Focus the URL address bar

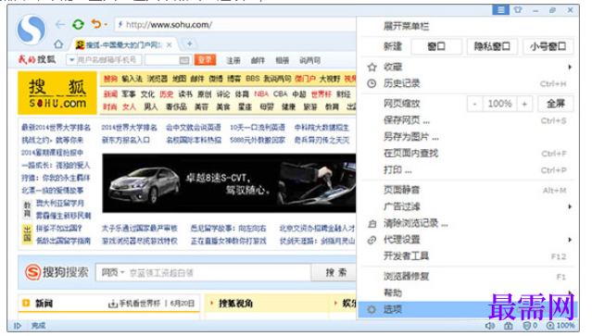(x=235, y=25)
